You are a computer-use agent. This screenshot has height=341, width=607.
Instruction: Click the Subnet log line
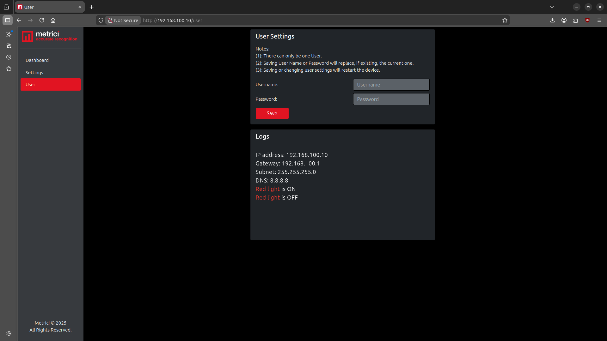[286, 172]
